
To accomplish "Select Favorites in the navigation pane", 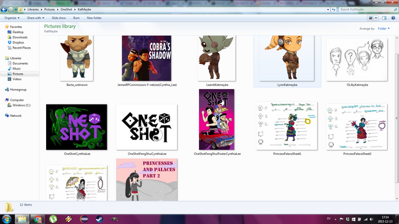I will coord(16,27).
